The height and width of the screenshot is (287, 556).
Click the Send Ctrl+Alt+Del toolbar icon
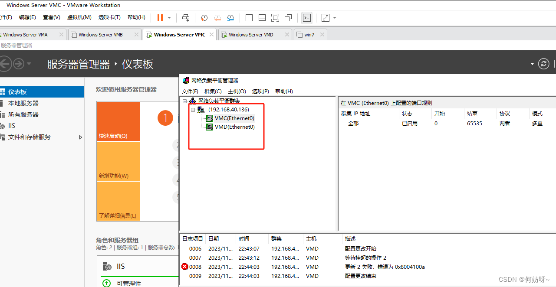186,18
